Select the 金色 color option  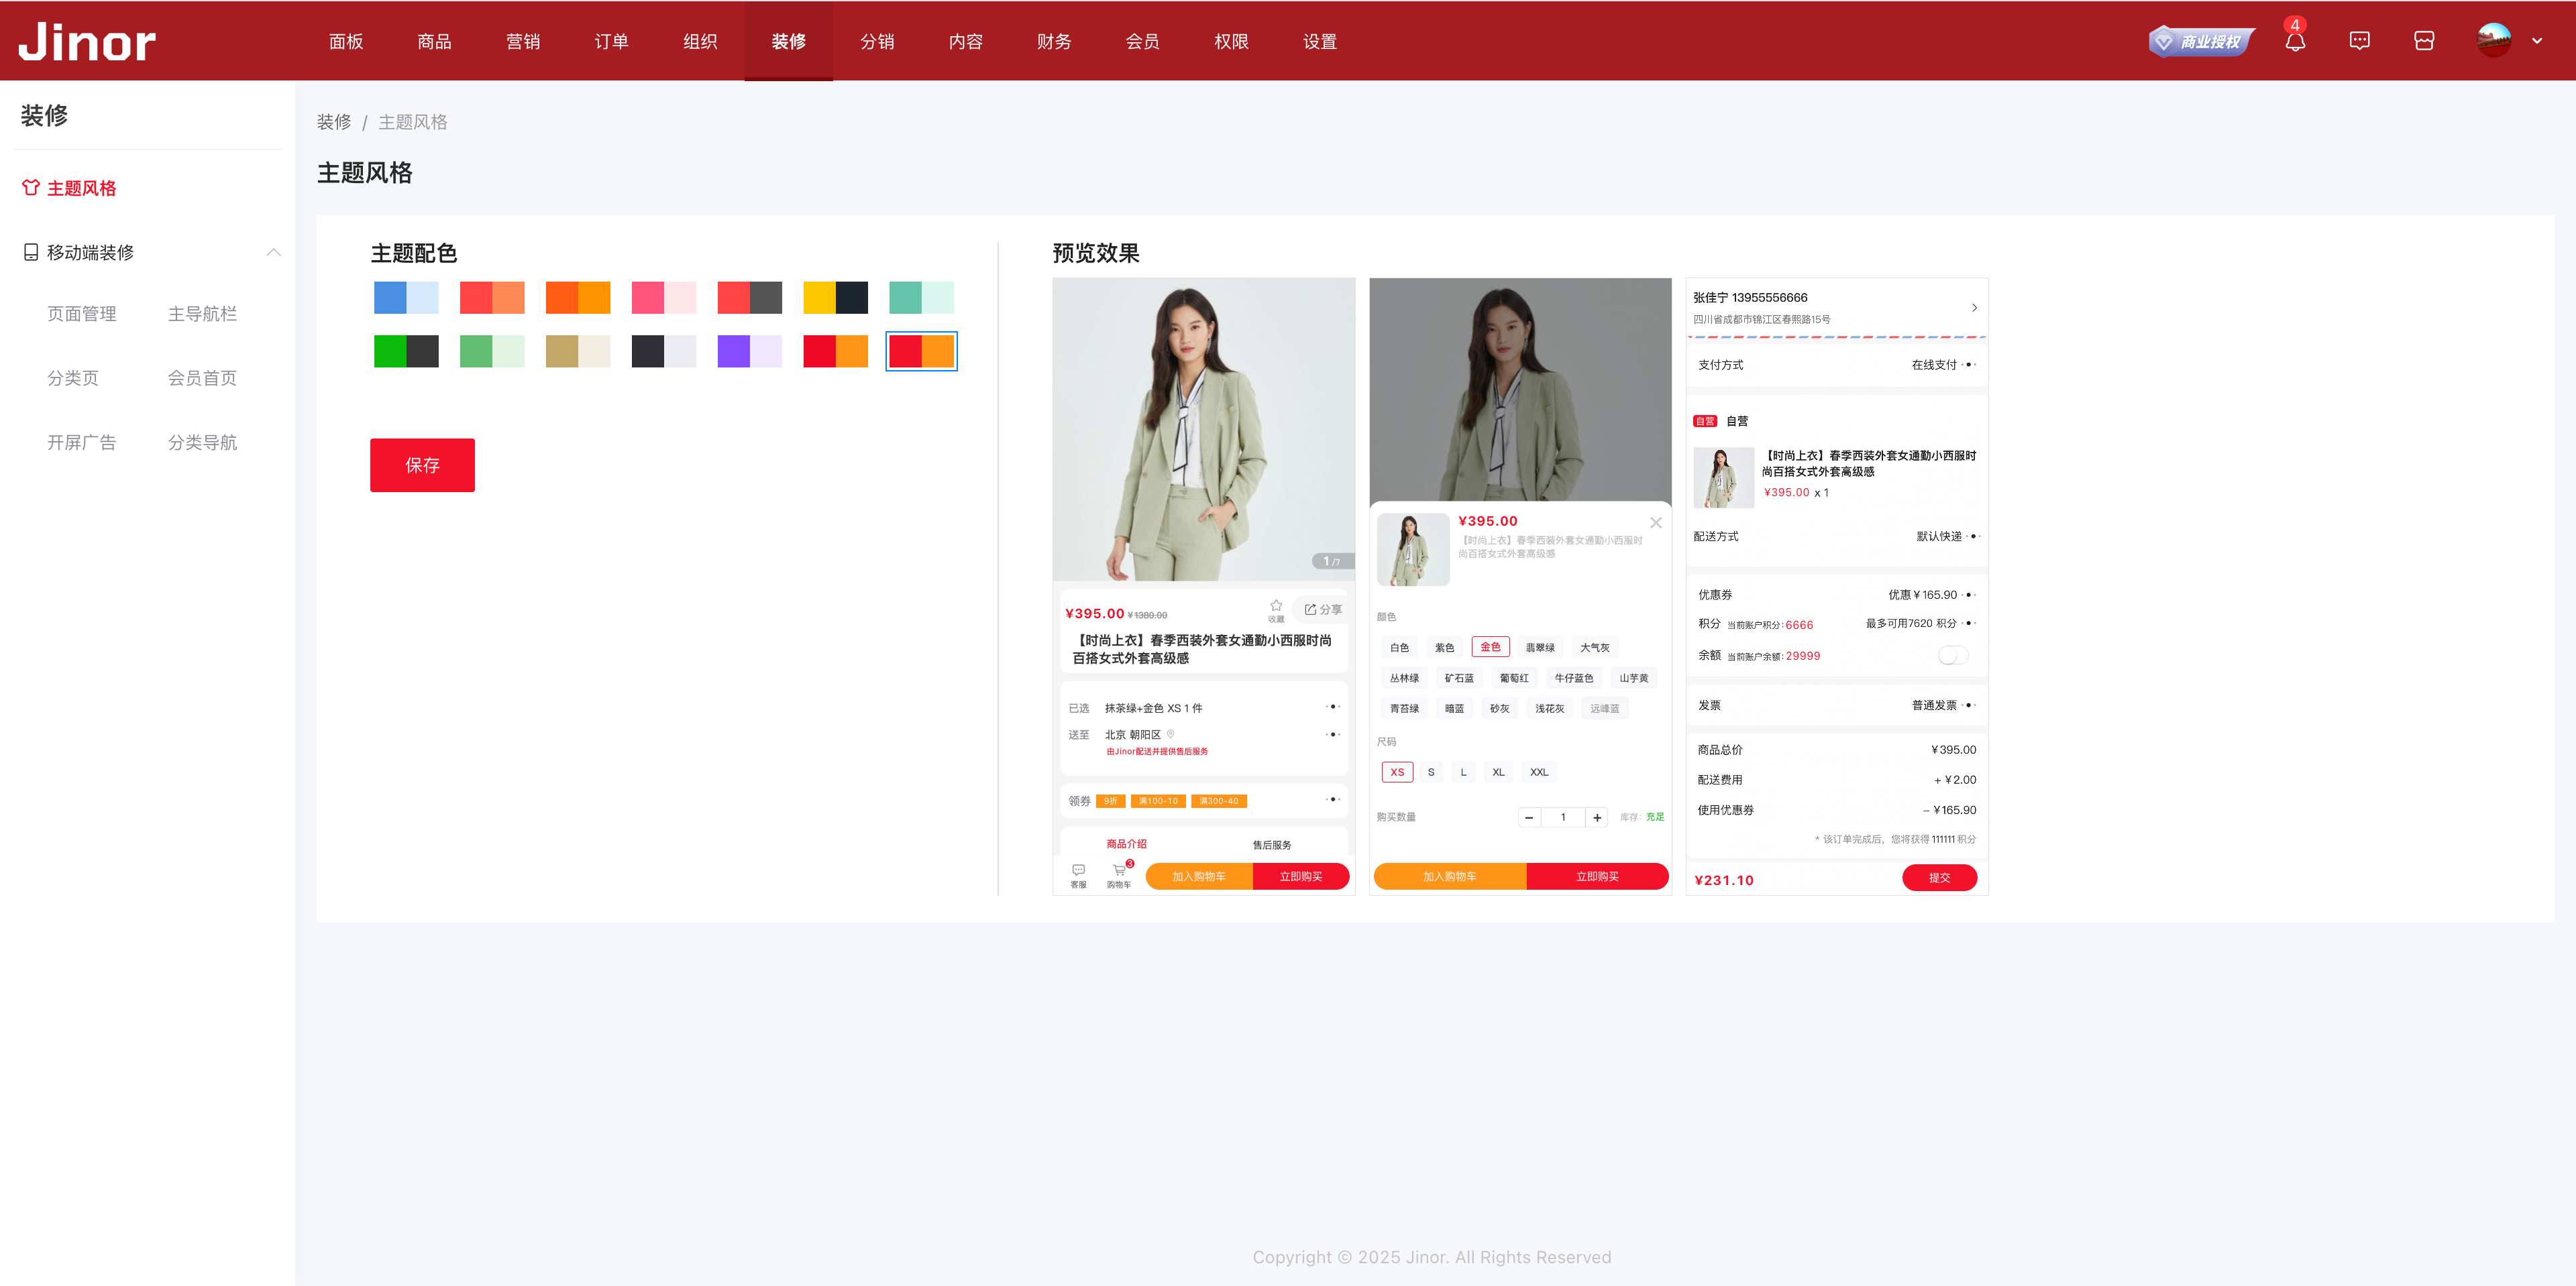tap(1490, 646)
